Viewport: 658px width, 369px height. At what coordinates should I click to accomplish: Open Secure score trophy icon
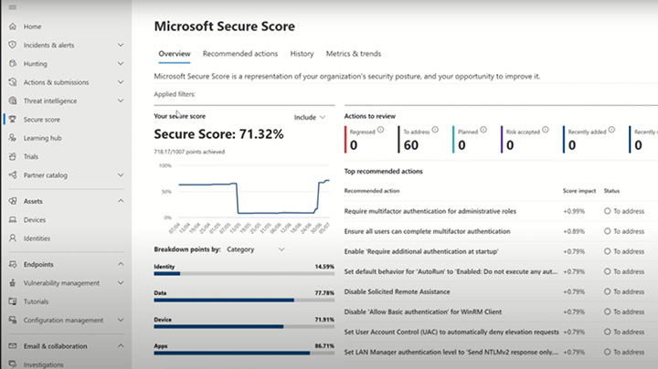12,119
